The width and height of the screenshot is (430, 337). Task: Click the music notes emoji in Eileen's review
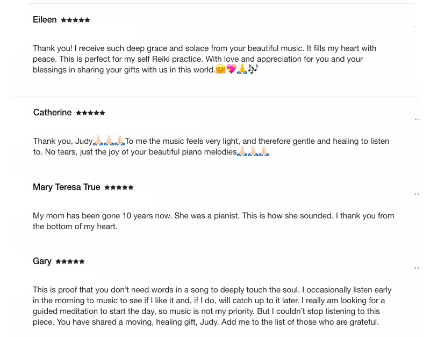(x=253, y=69)
